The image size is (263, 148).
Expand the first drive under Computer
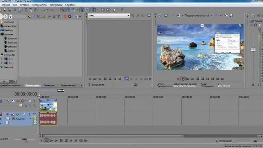(x=2, y=59)
